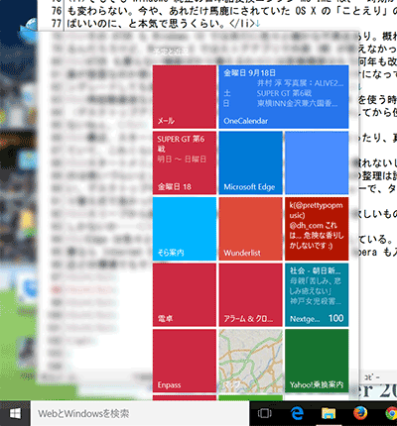Open the Nextgen Reader news tile

coord(317,295)
